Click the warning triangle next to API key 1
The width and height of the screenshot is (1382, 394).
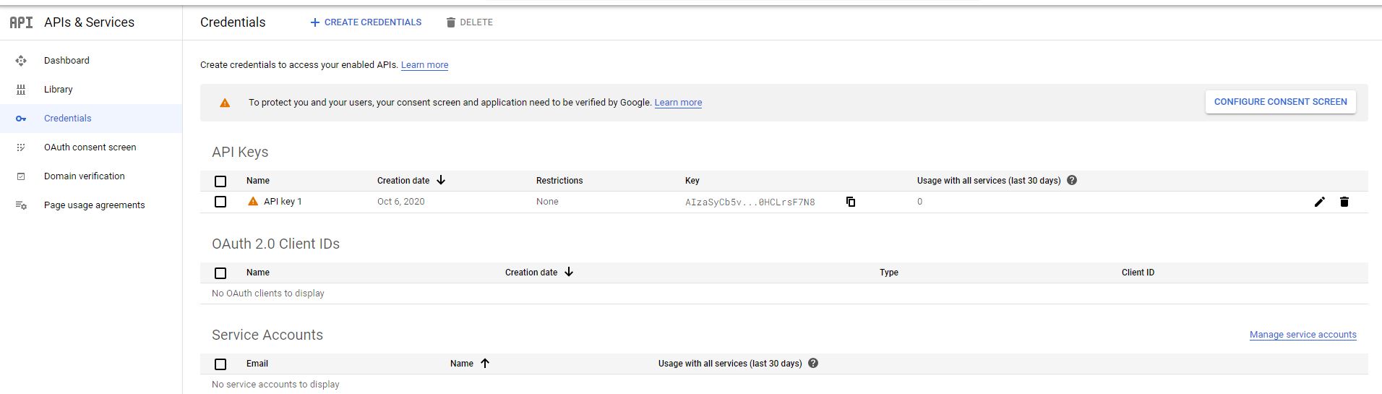click(253, 202)
